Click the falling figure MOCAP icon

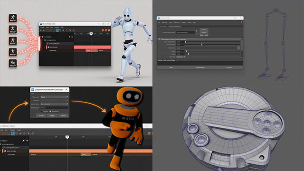13,63
